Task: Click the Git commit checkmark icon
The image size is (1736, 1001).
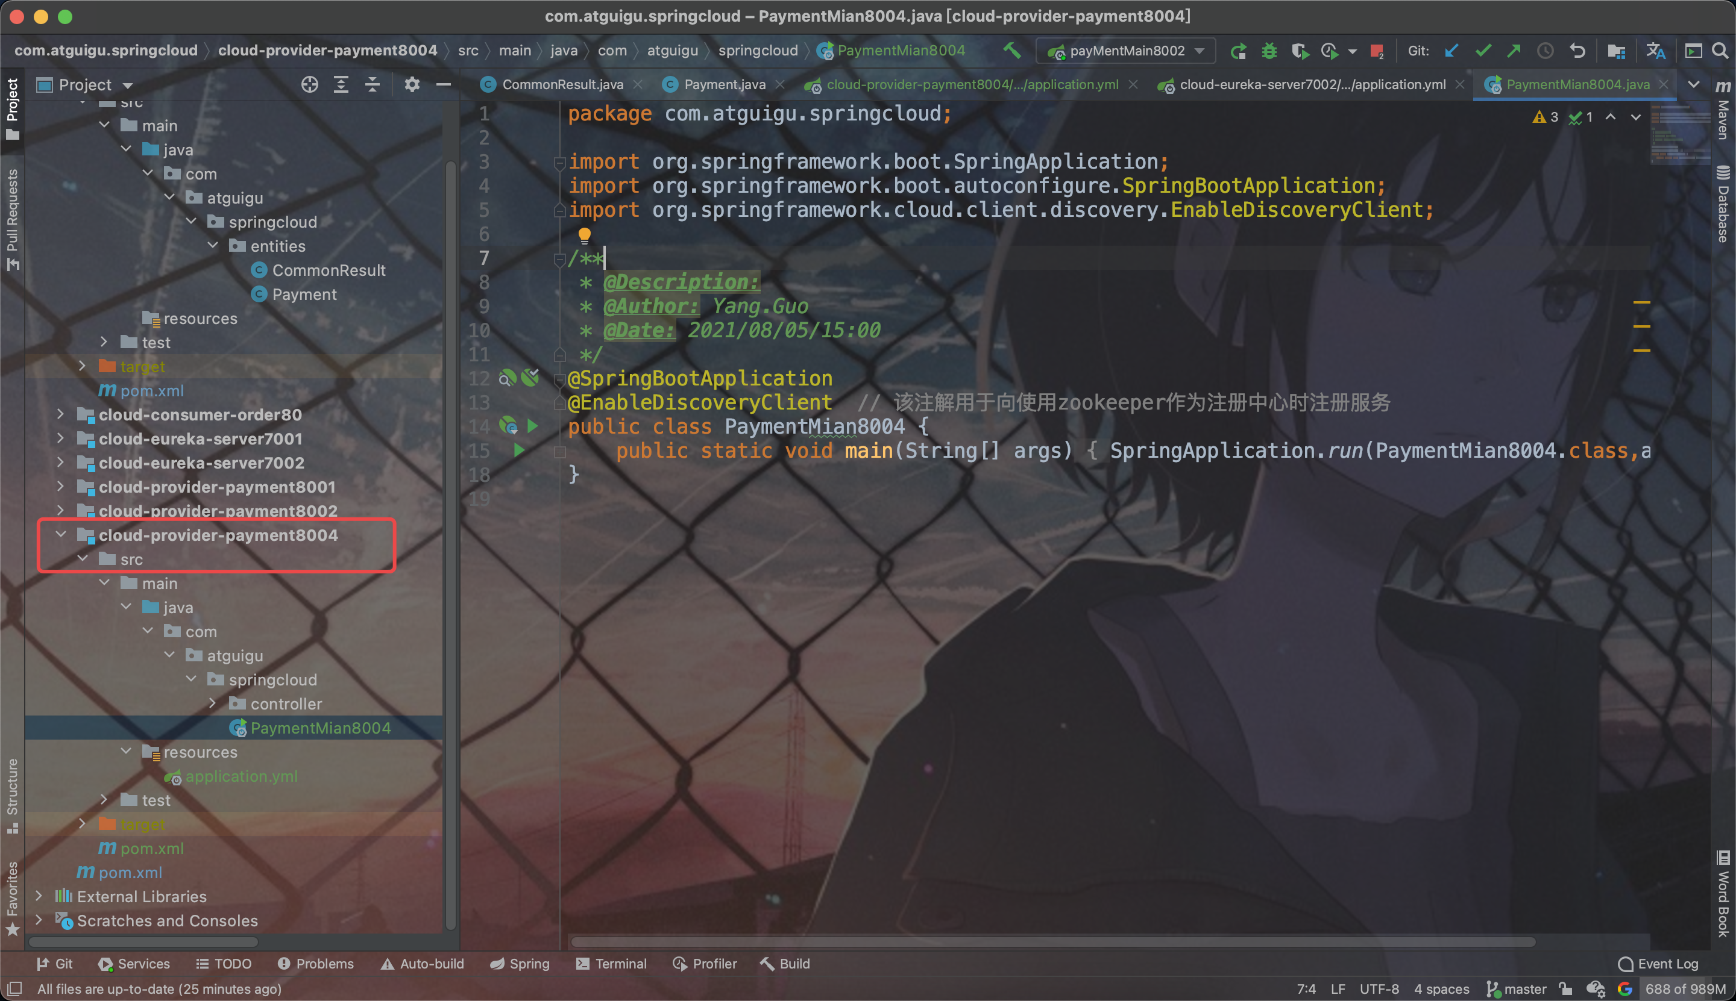Action: [1483, 51]
